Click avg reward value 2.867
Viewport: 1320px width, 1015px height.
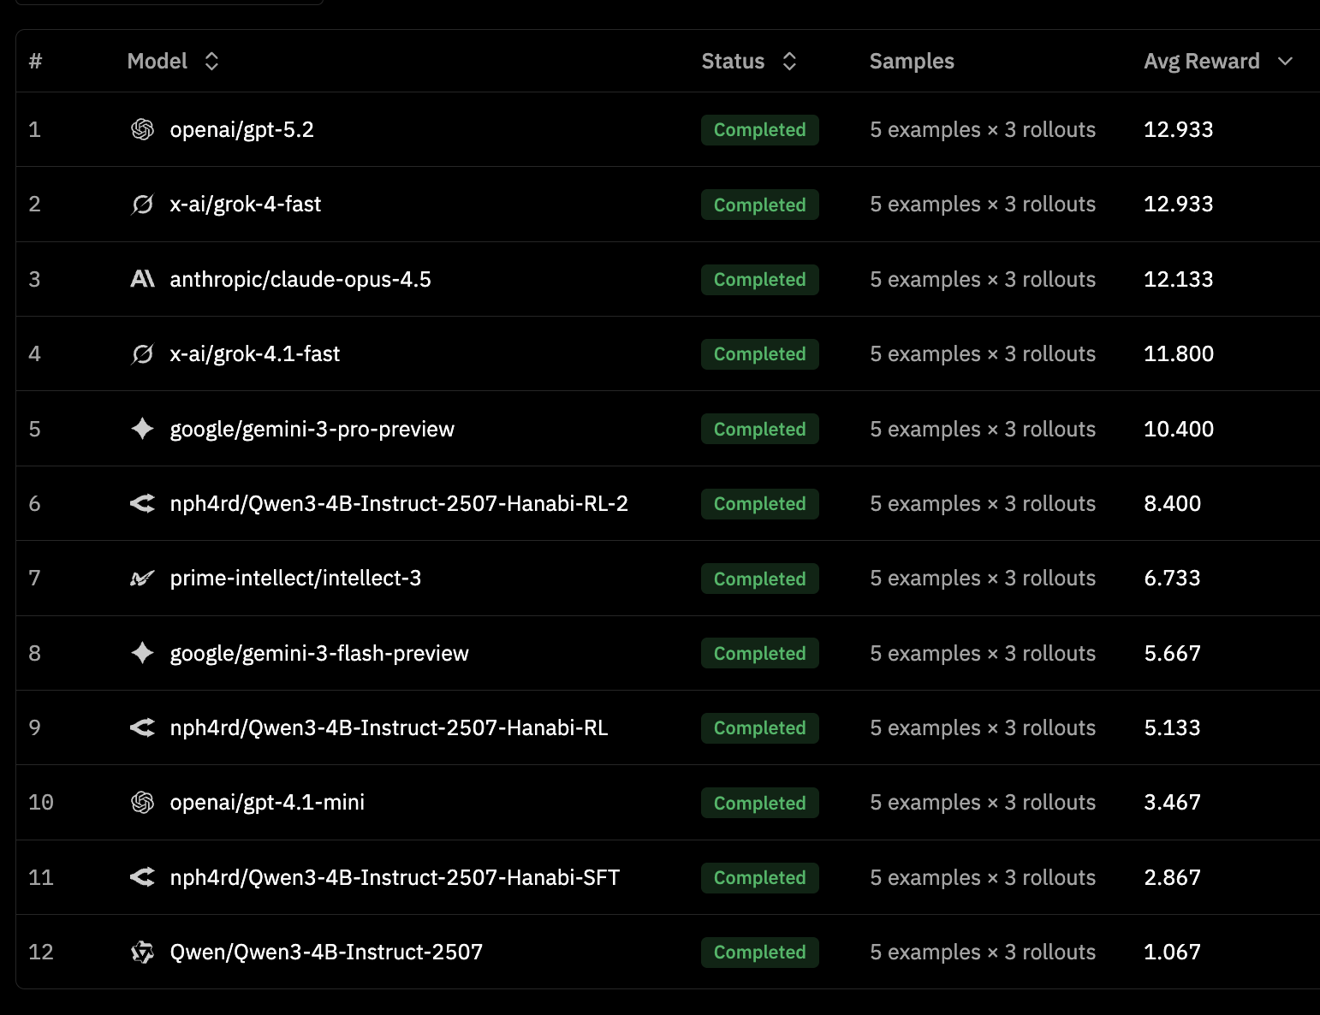point(1173,877)
